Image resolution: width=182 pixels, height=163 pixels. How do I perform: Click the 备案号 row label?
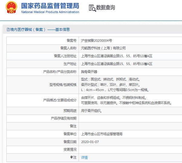pyautogui.click(x=71, y=41)
